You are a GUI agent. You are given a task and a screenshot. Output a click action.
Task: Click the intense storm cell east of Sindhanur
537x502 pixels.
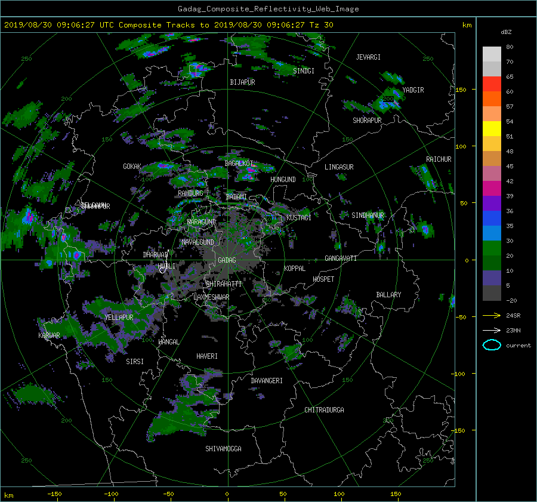(x=425, y=229)
